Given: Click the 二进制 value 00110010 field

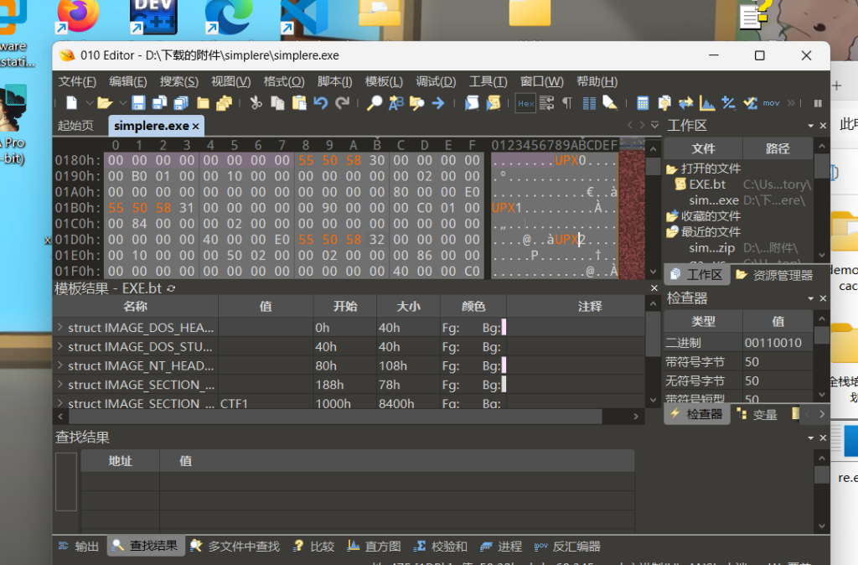Looking at the screenshot, I should coord(777,343).
